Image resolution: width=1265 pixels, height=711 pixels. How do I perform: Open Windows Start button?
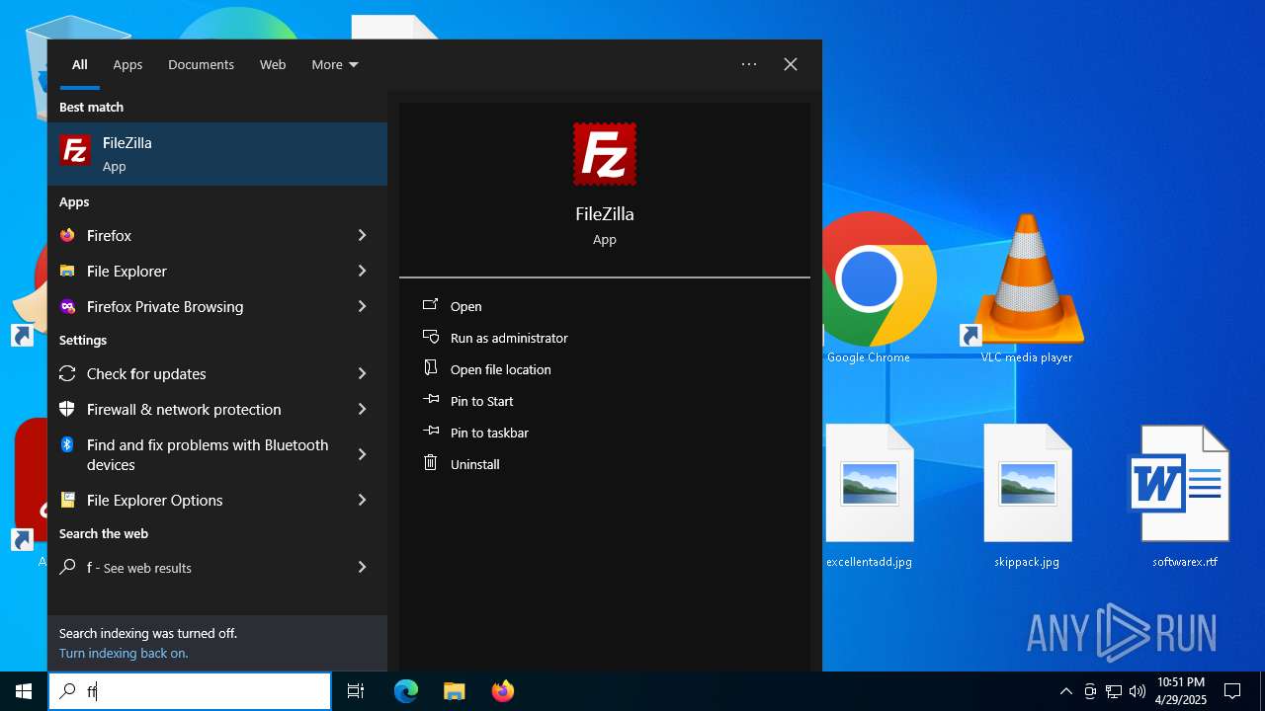tap(24, 691)
